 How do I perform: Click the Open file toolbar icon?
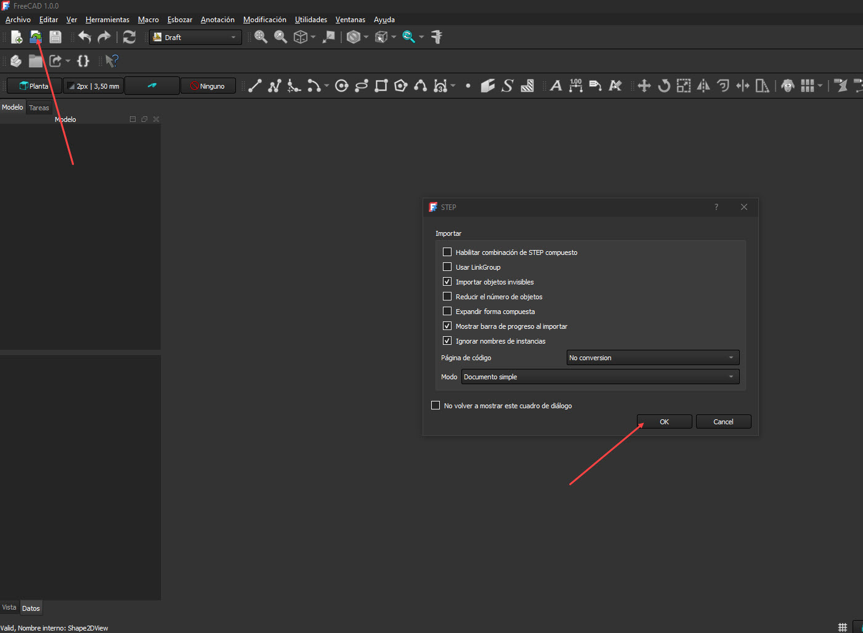(36, 37)
